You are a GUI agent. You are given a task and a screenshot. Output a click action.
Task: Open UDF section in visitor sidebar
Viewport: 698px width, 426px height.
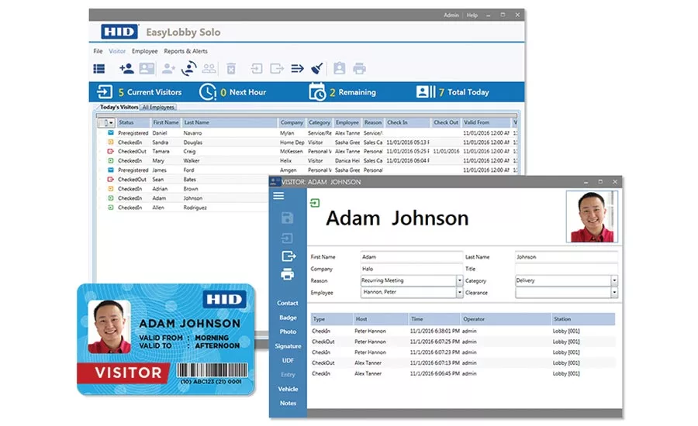point(288,360)
